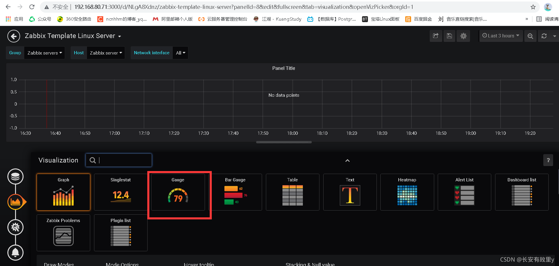
Task: Zoom out the time range
Action: [530, 36]
